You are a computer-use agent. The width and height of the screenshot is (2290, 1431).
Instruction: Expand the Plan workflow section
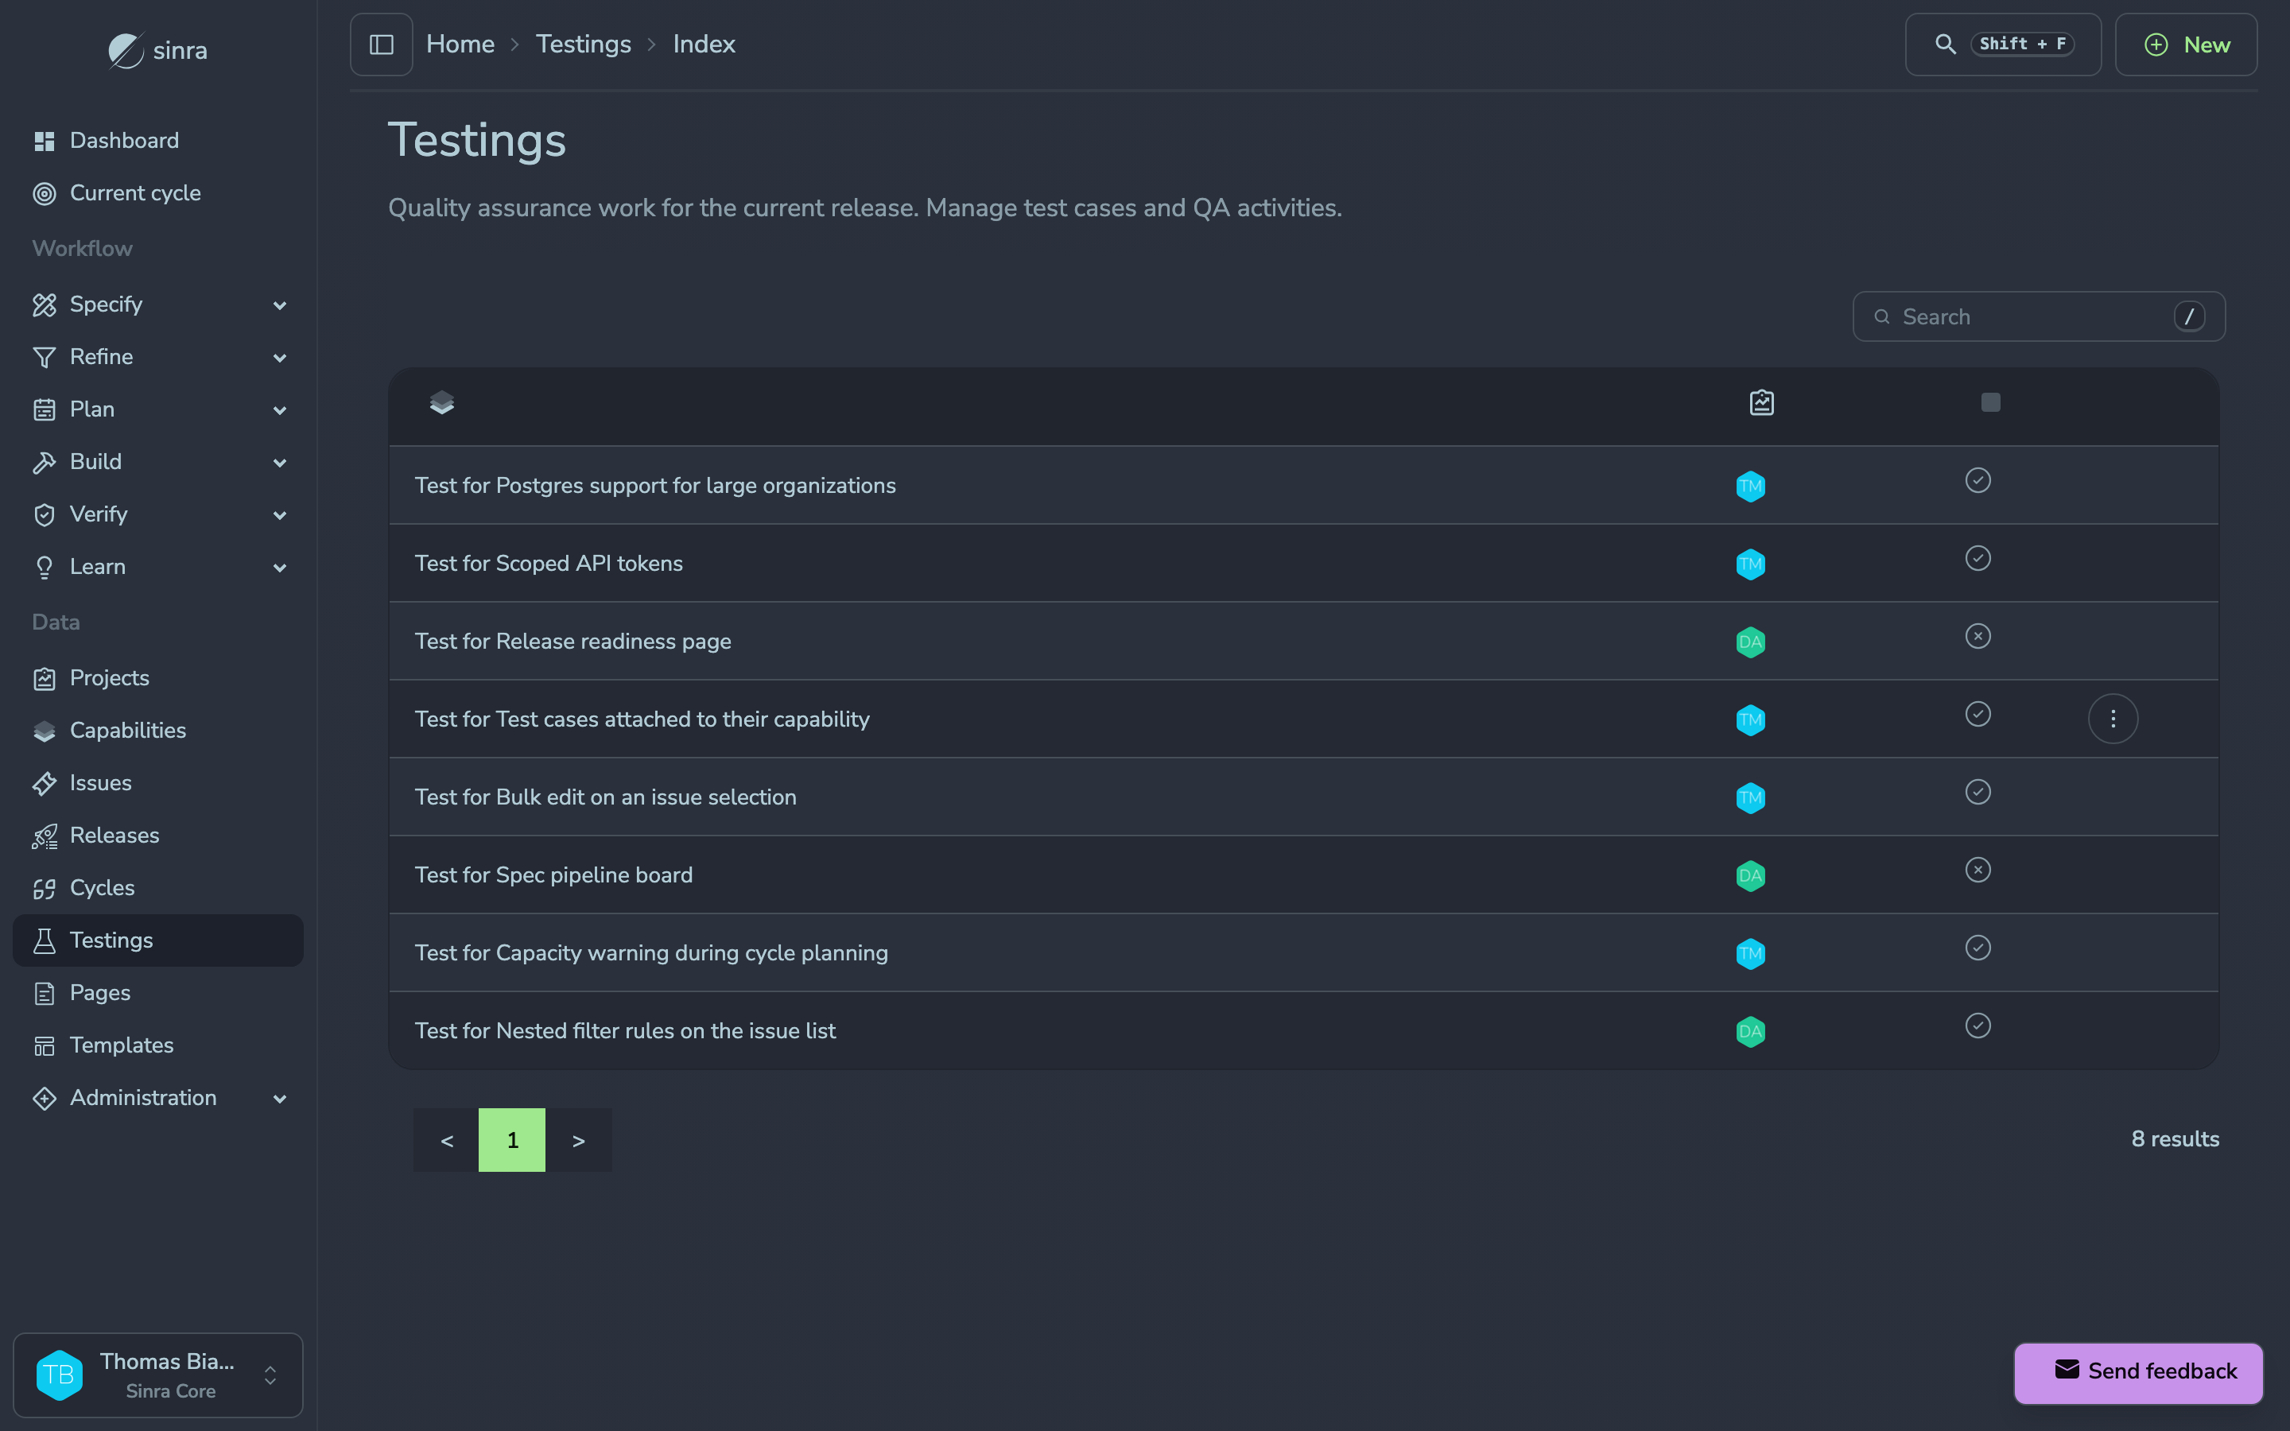pos(158,409)
